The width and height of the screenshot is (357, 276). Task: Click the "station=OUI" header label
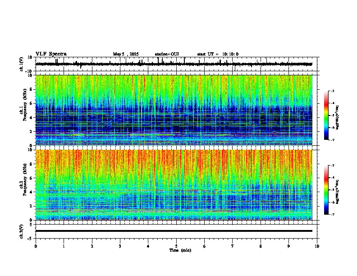(167, 54)
